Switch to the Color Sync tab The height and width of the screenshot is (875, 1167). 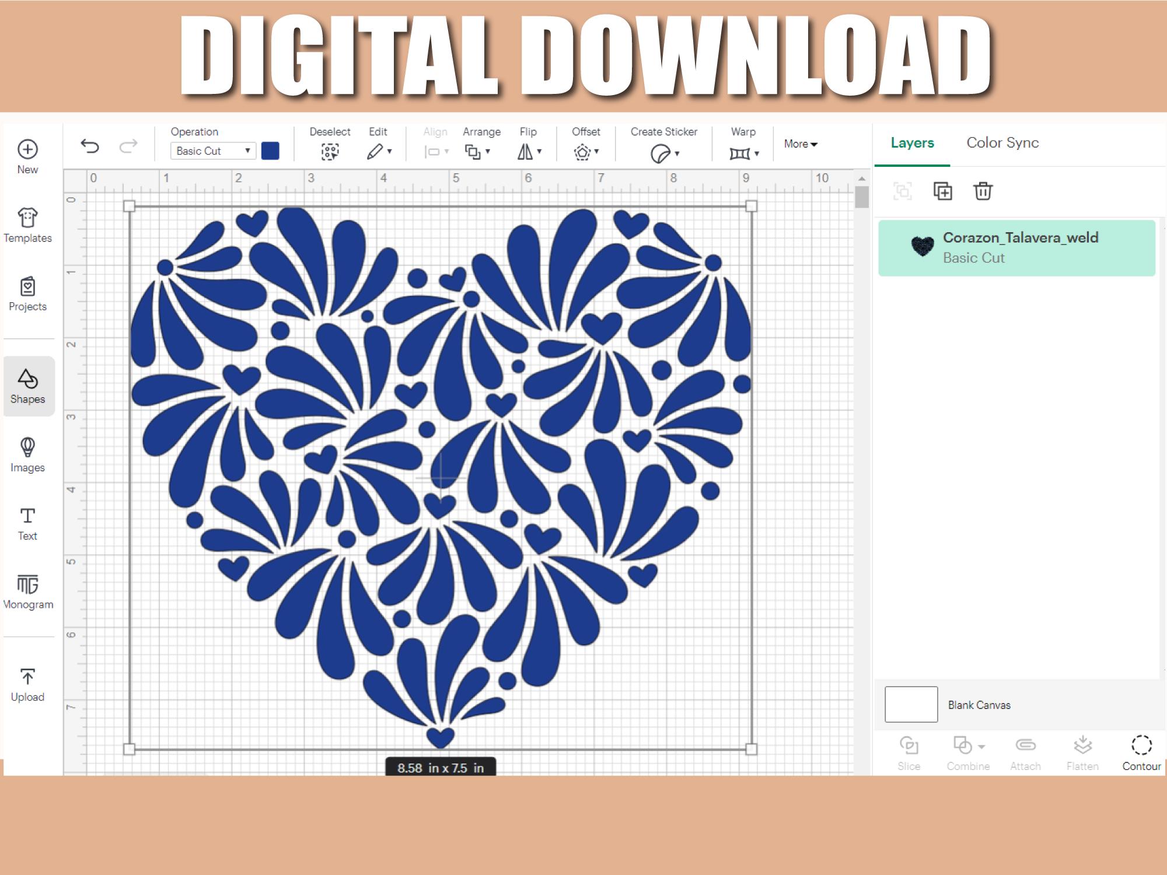[x=1002, y=143]
